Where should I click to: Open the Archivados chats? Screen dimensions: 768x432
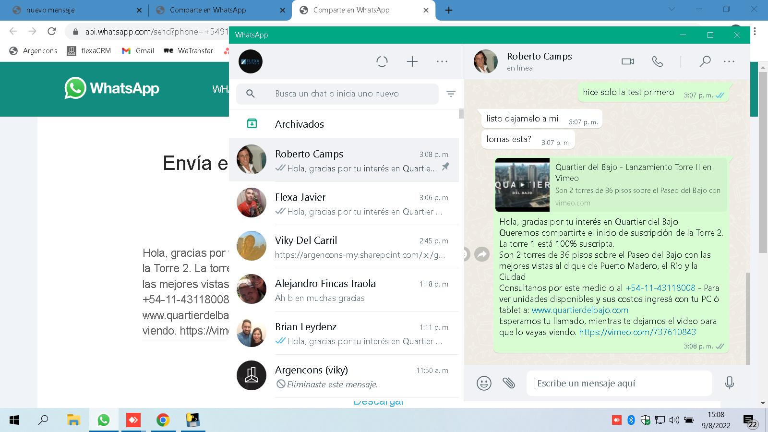(344, 124)
